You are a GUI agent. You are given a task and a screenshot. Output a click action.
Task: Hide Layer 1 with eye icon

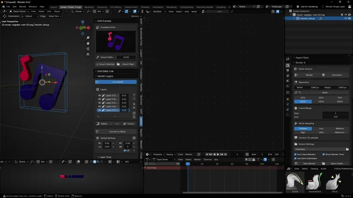pos(99,95)
